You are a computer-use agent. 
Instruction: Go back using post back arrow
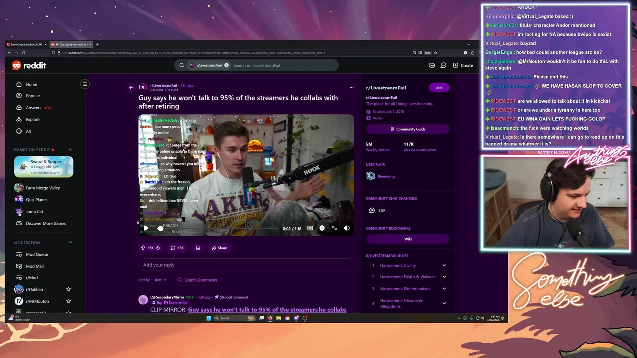tap(131, 88)
